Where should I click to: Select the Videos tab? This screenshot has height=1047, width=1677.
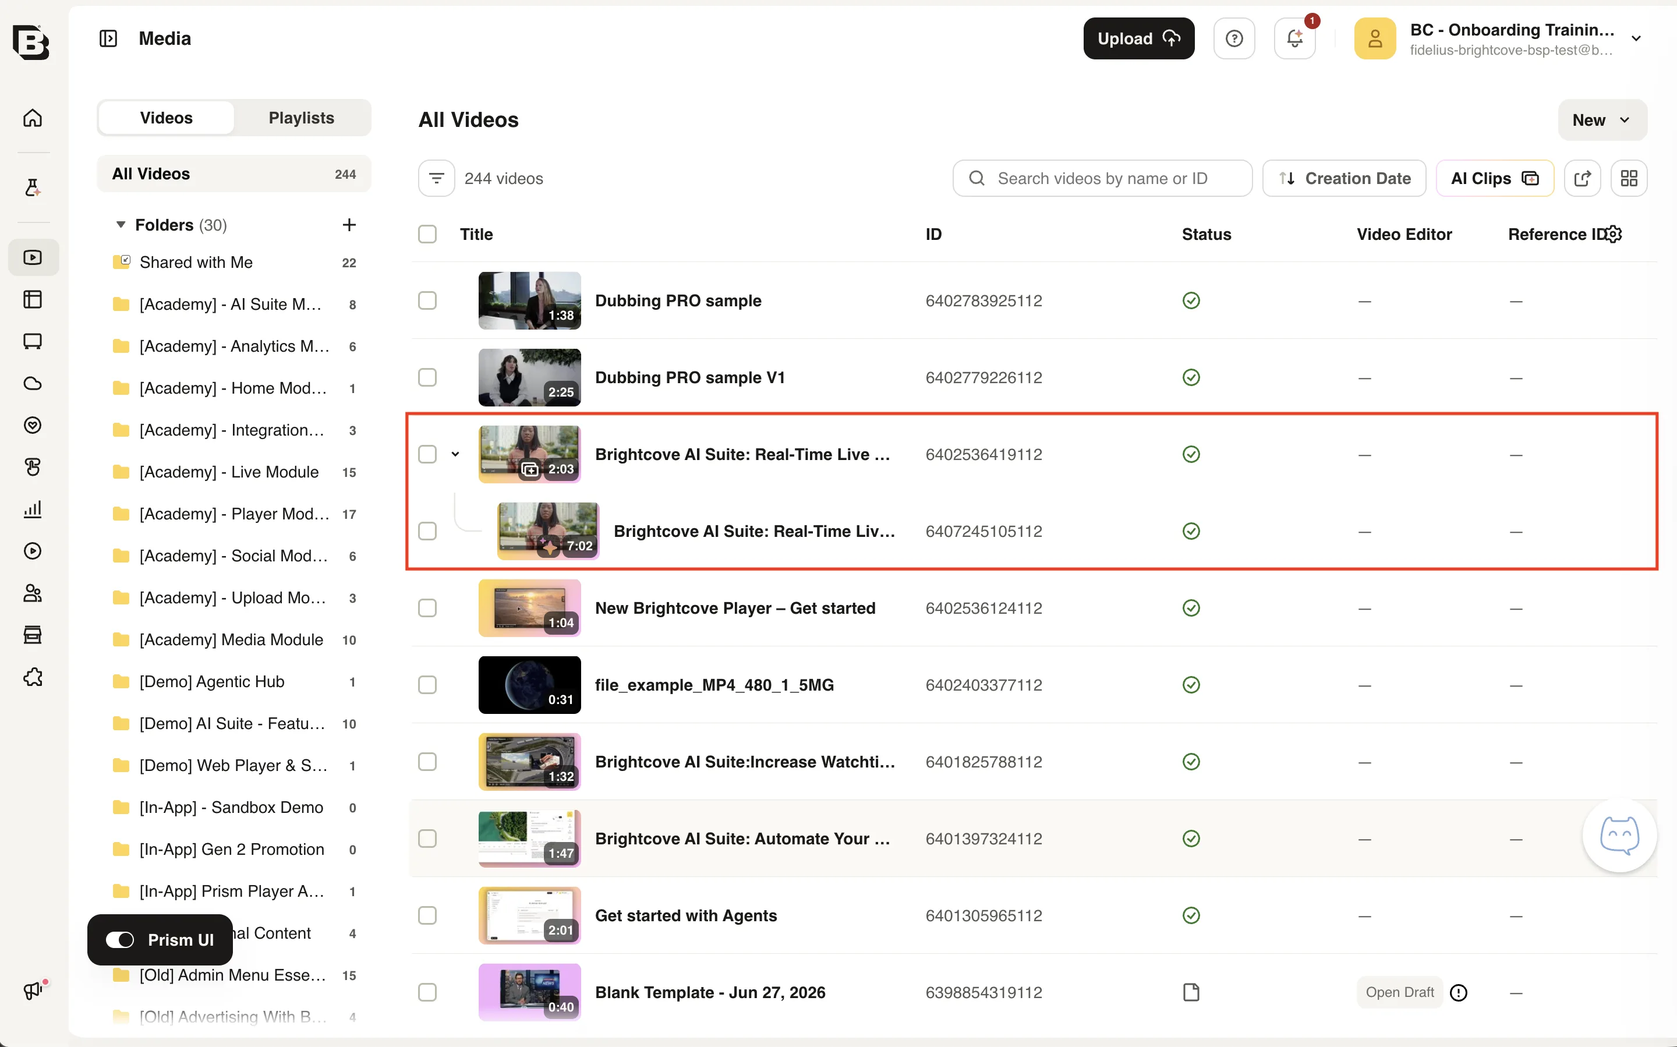coord(166,118)
